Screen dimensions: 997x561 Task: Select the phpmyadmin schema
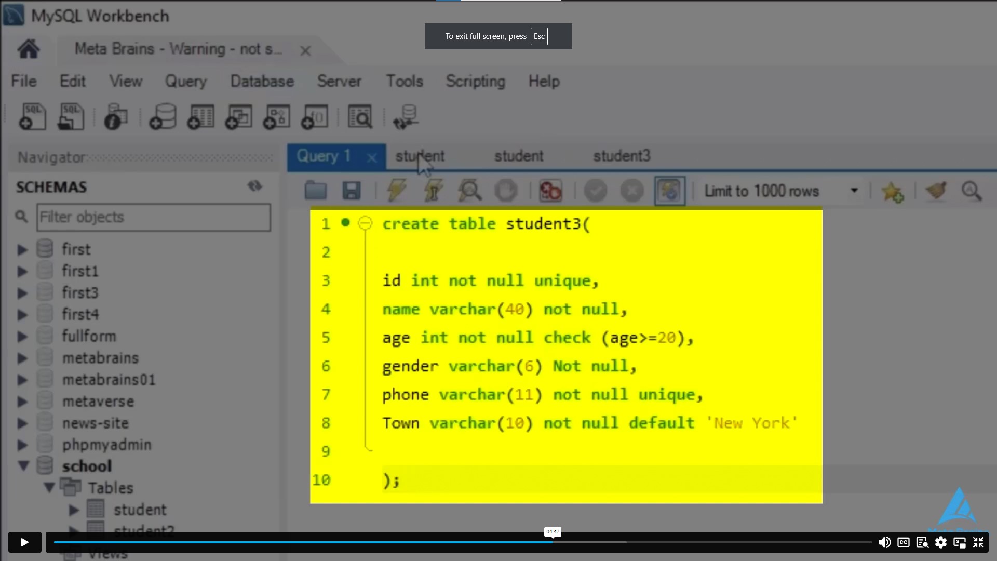(106, 445)
